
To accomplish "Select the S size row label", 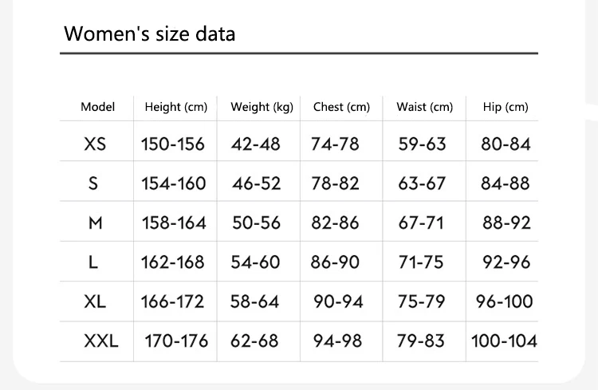I will pos(93,183).
